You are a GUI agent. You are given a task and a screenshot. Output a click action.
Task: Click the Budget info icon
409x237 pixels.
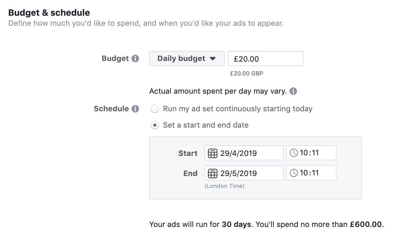(x=135, y=59)
